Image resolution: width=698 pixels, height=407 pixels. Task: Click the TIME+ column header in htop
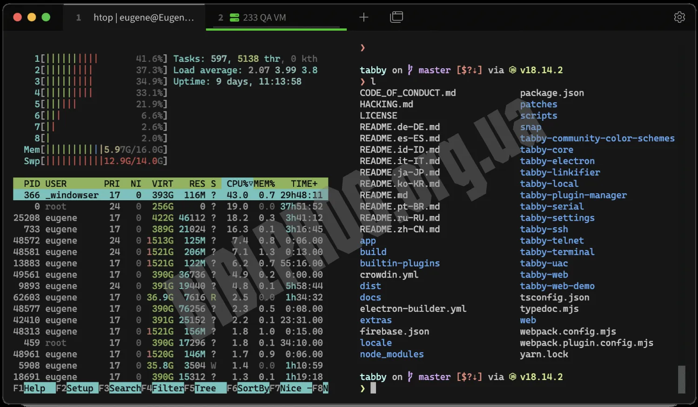(x=304, y=184)
